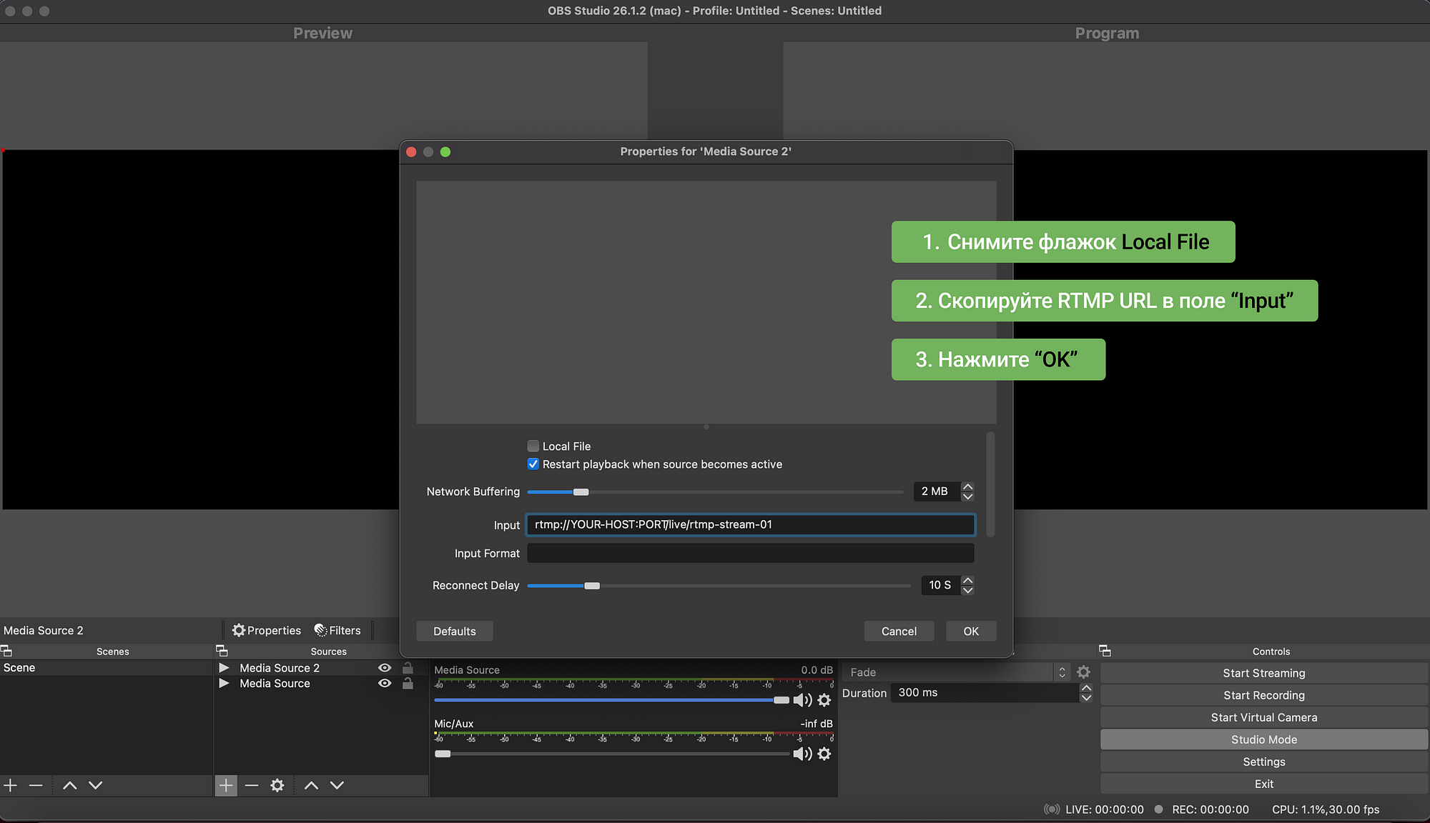Open transition properties gear icon

point(1083,672)
